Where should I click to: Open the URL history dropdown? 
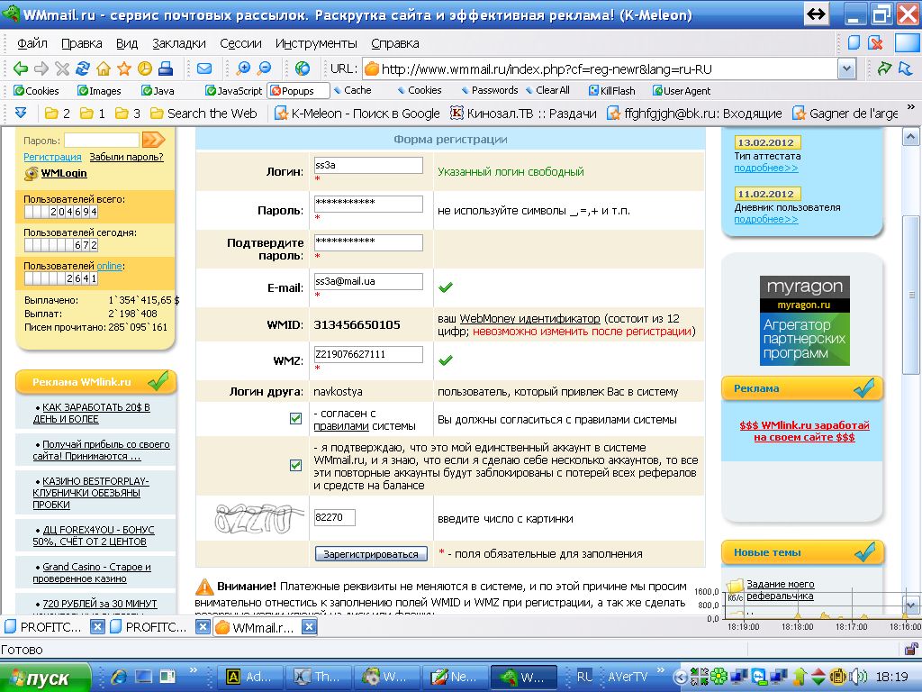tap(846, 68)
